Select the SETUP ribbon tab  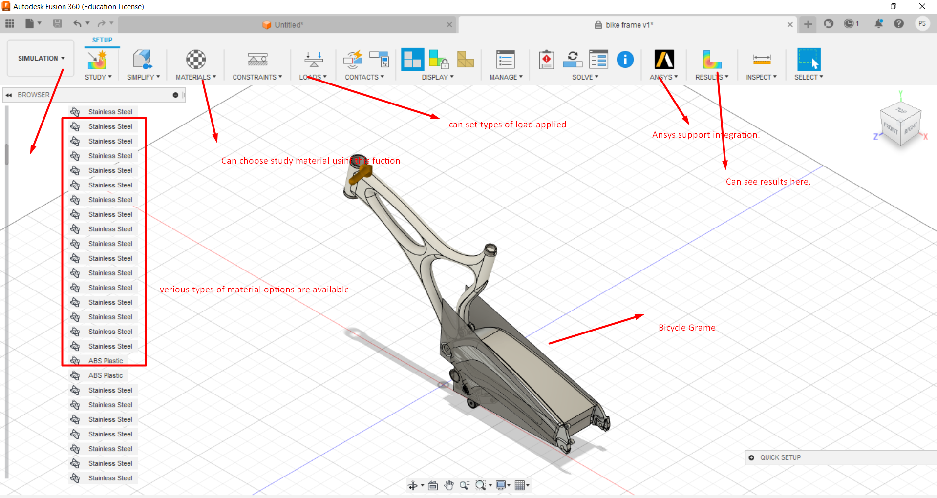[102, 40]
